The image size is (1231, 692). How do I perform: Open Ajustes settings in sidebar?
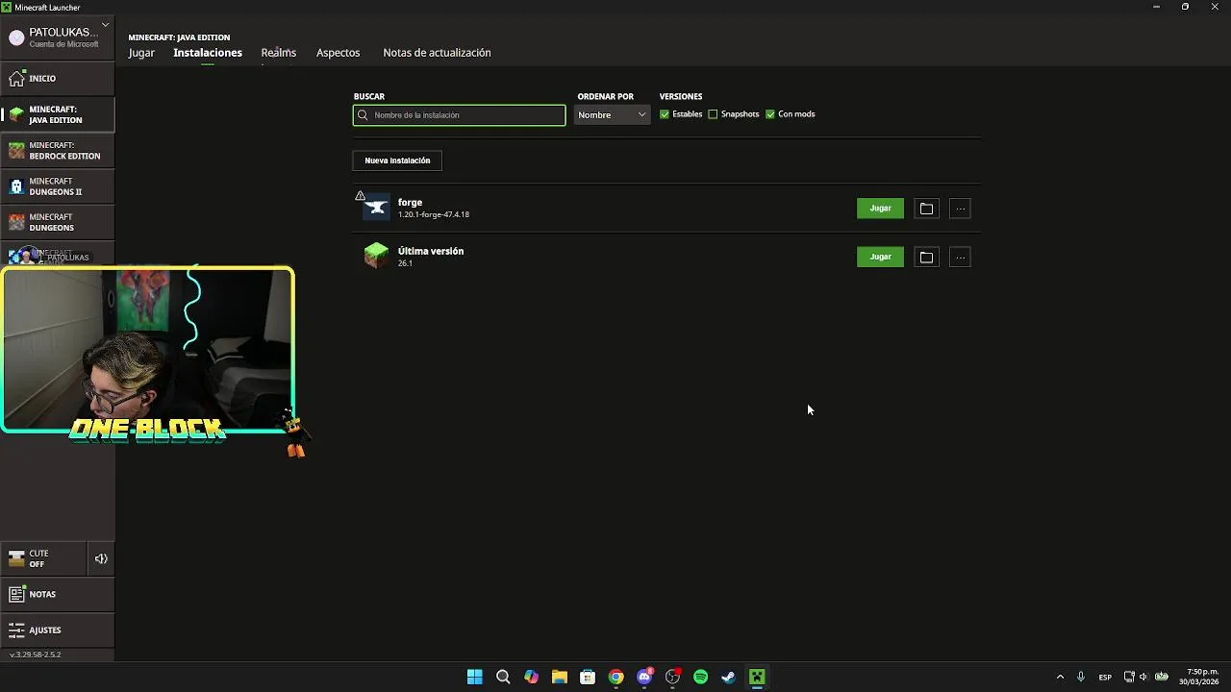57,630
